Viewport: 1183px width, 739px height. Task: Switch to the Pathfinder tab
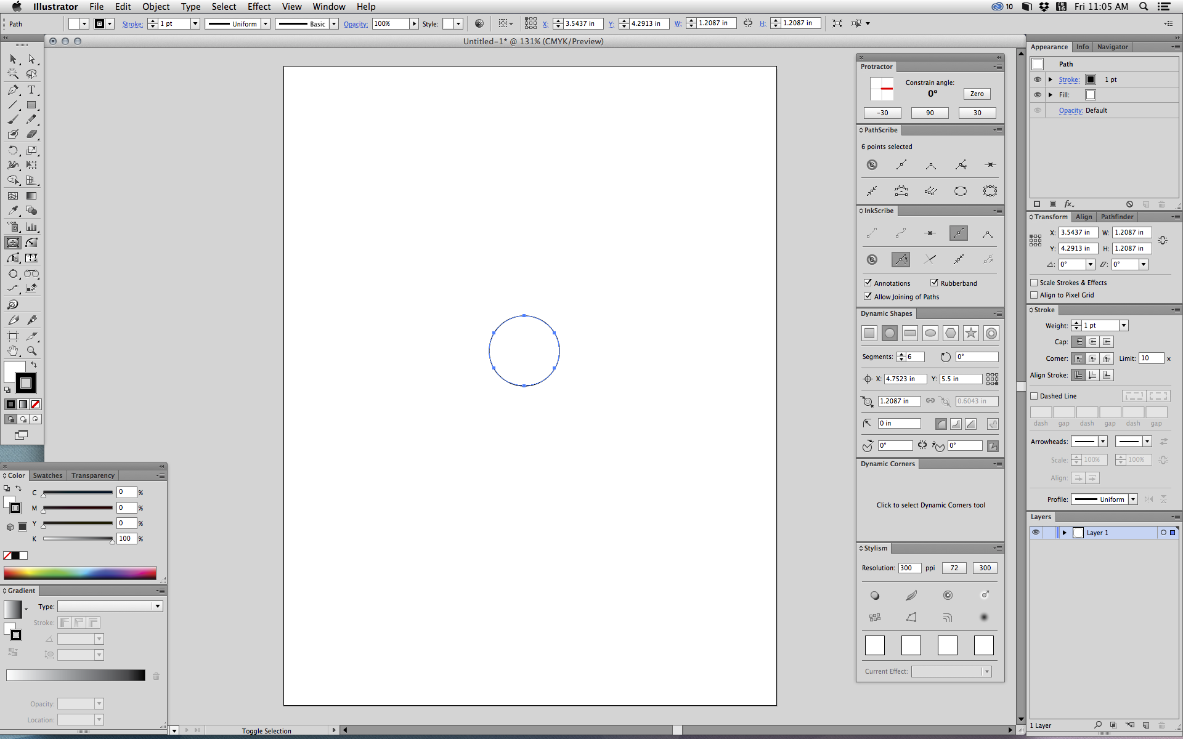pos(1116,217)
